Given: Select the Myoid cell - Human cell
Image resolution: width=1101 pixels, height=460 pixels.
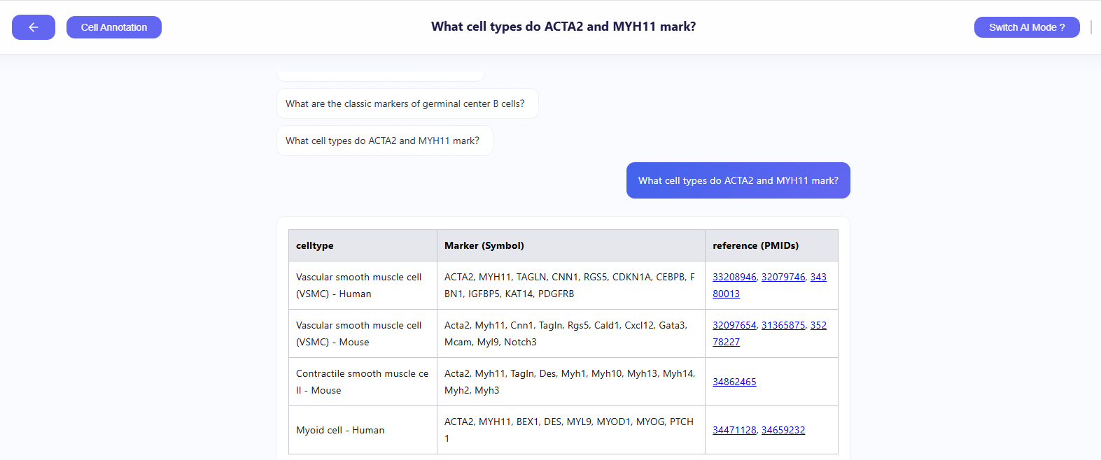Looking at the screenshot, I should tap(340, 430).
